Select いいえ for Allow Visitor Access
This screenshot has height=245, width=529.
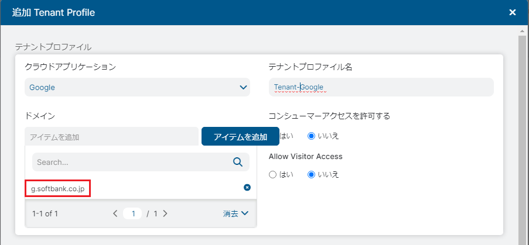pos(311,174)
